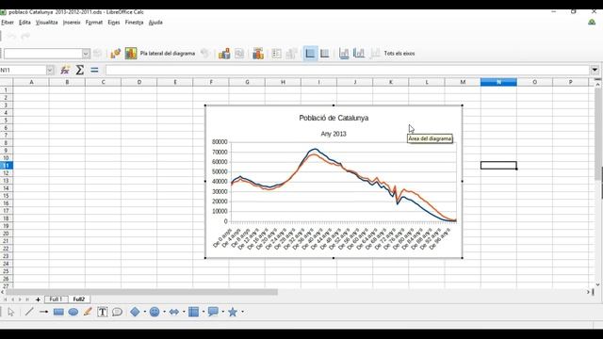Select the Stars shape tool

point(233,312)
